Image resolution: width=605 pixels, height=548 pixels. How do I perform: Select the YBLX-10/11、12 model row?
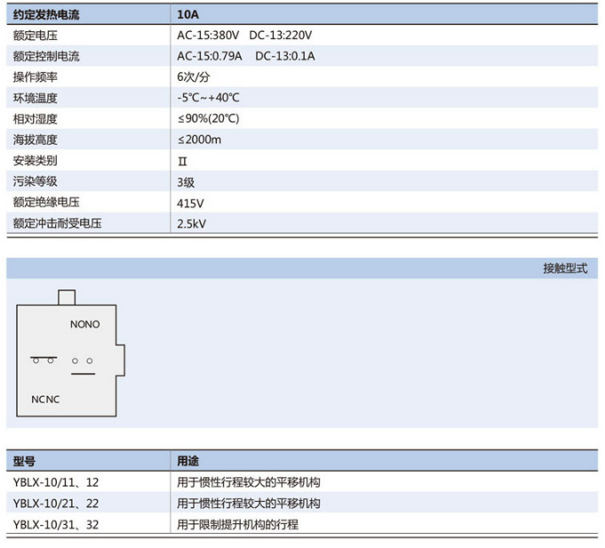point(55,482)
